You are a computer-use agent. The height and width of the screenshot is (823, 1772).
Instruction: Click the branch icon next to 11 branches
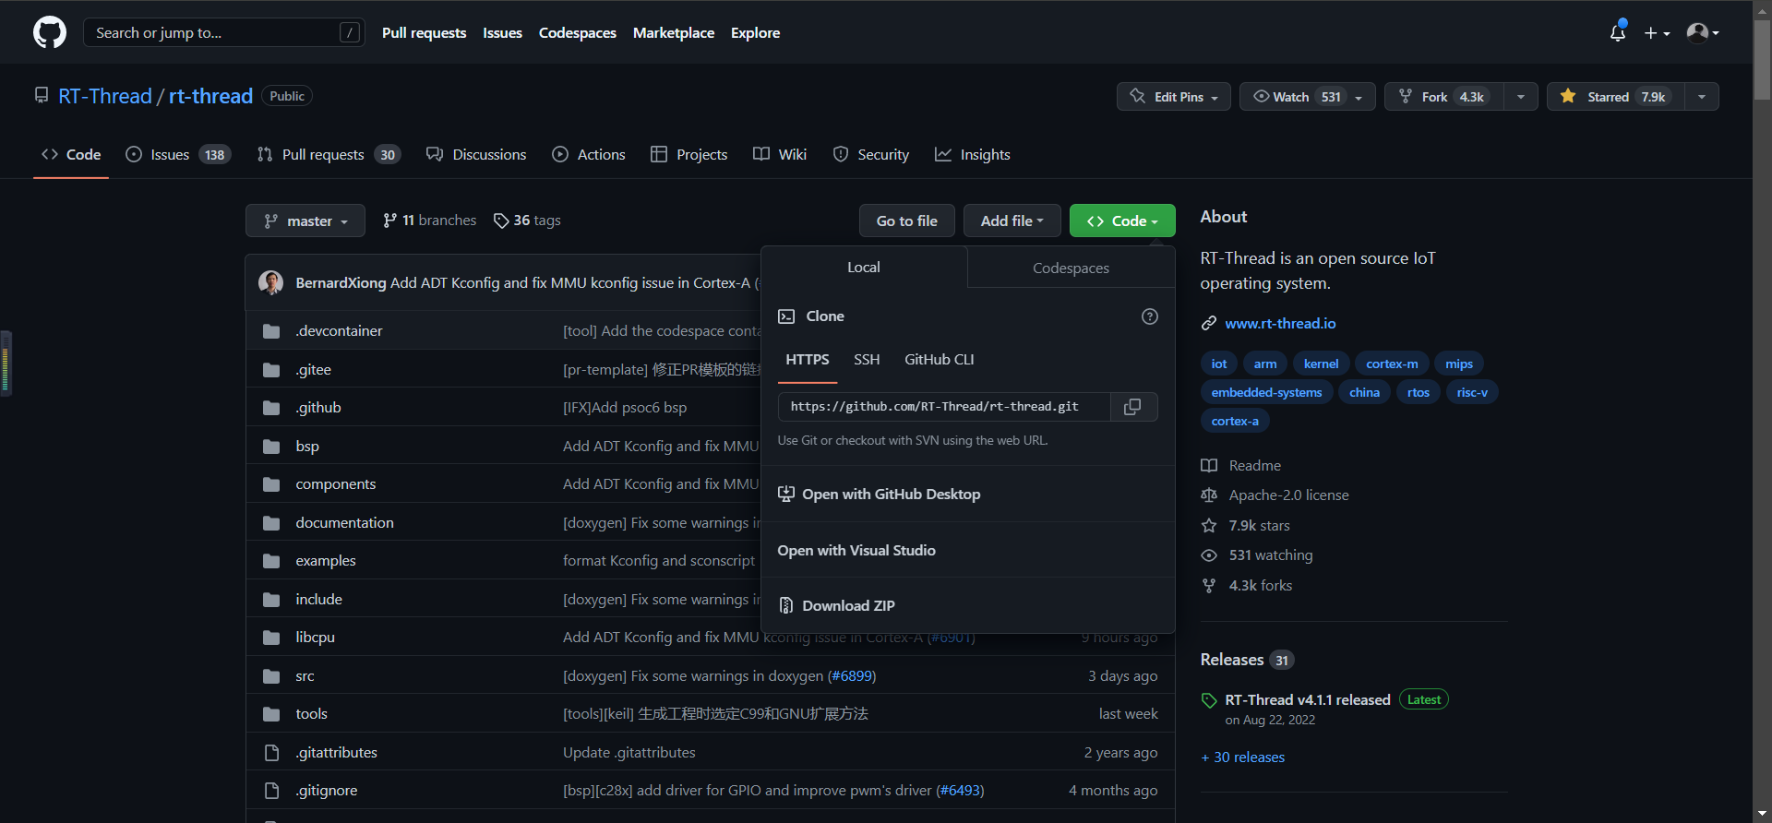389,221
